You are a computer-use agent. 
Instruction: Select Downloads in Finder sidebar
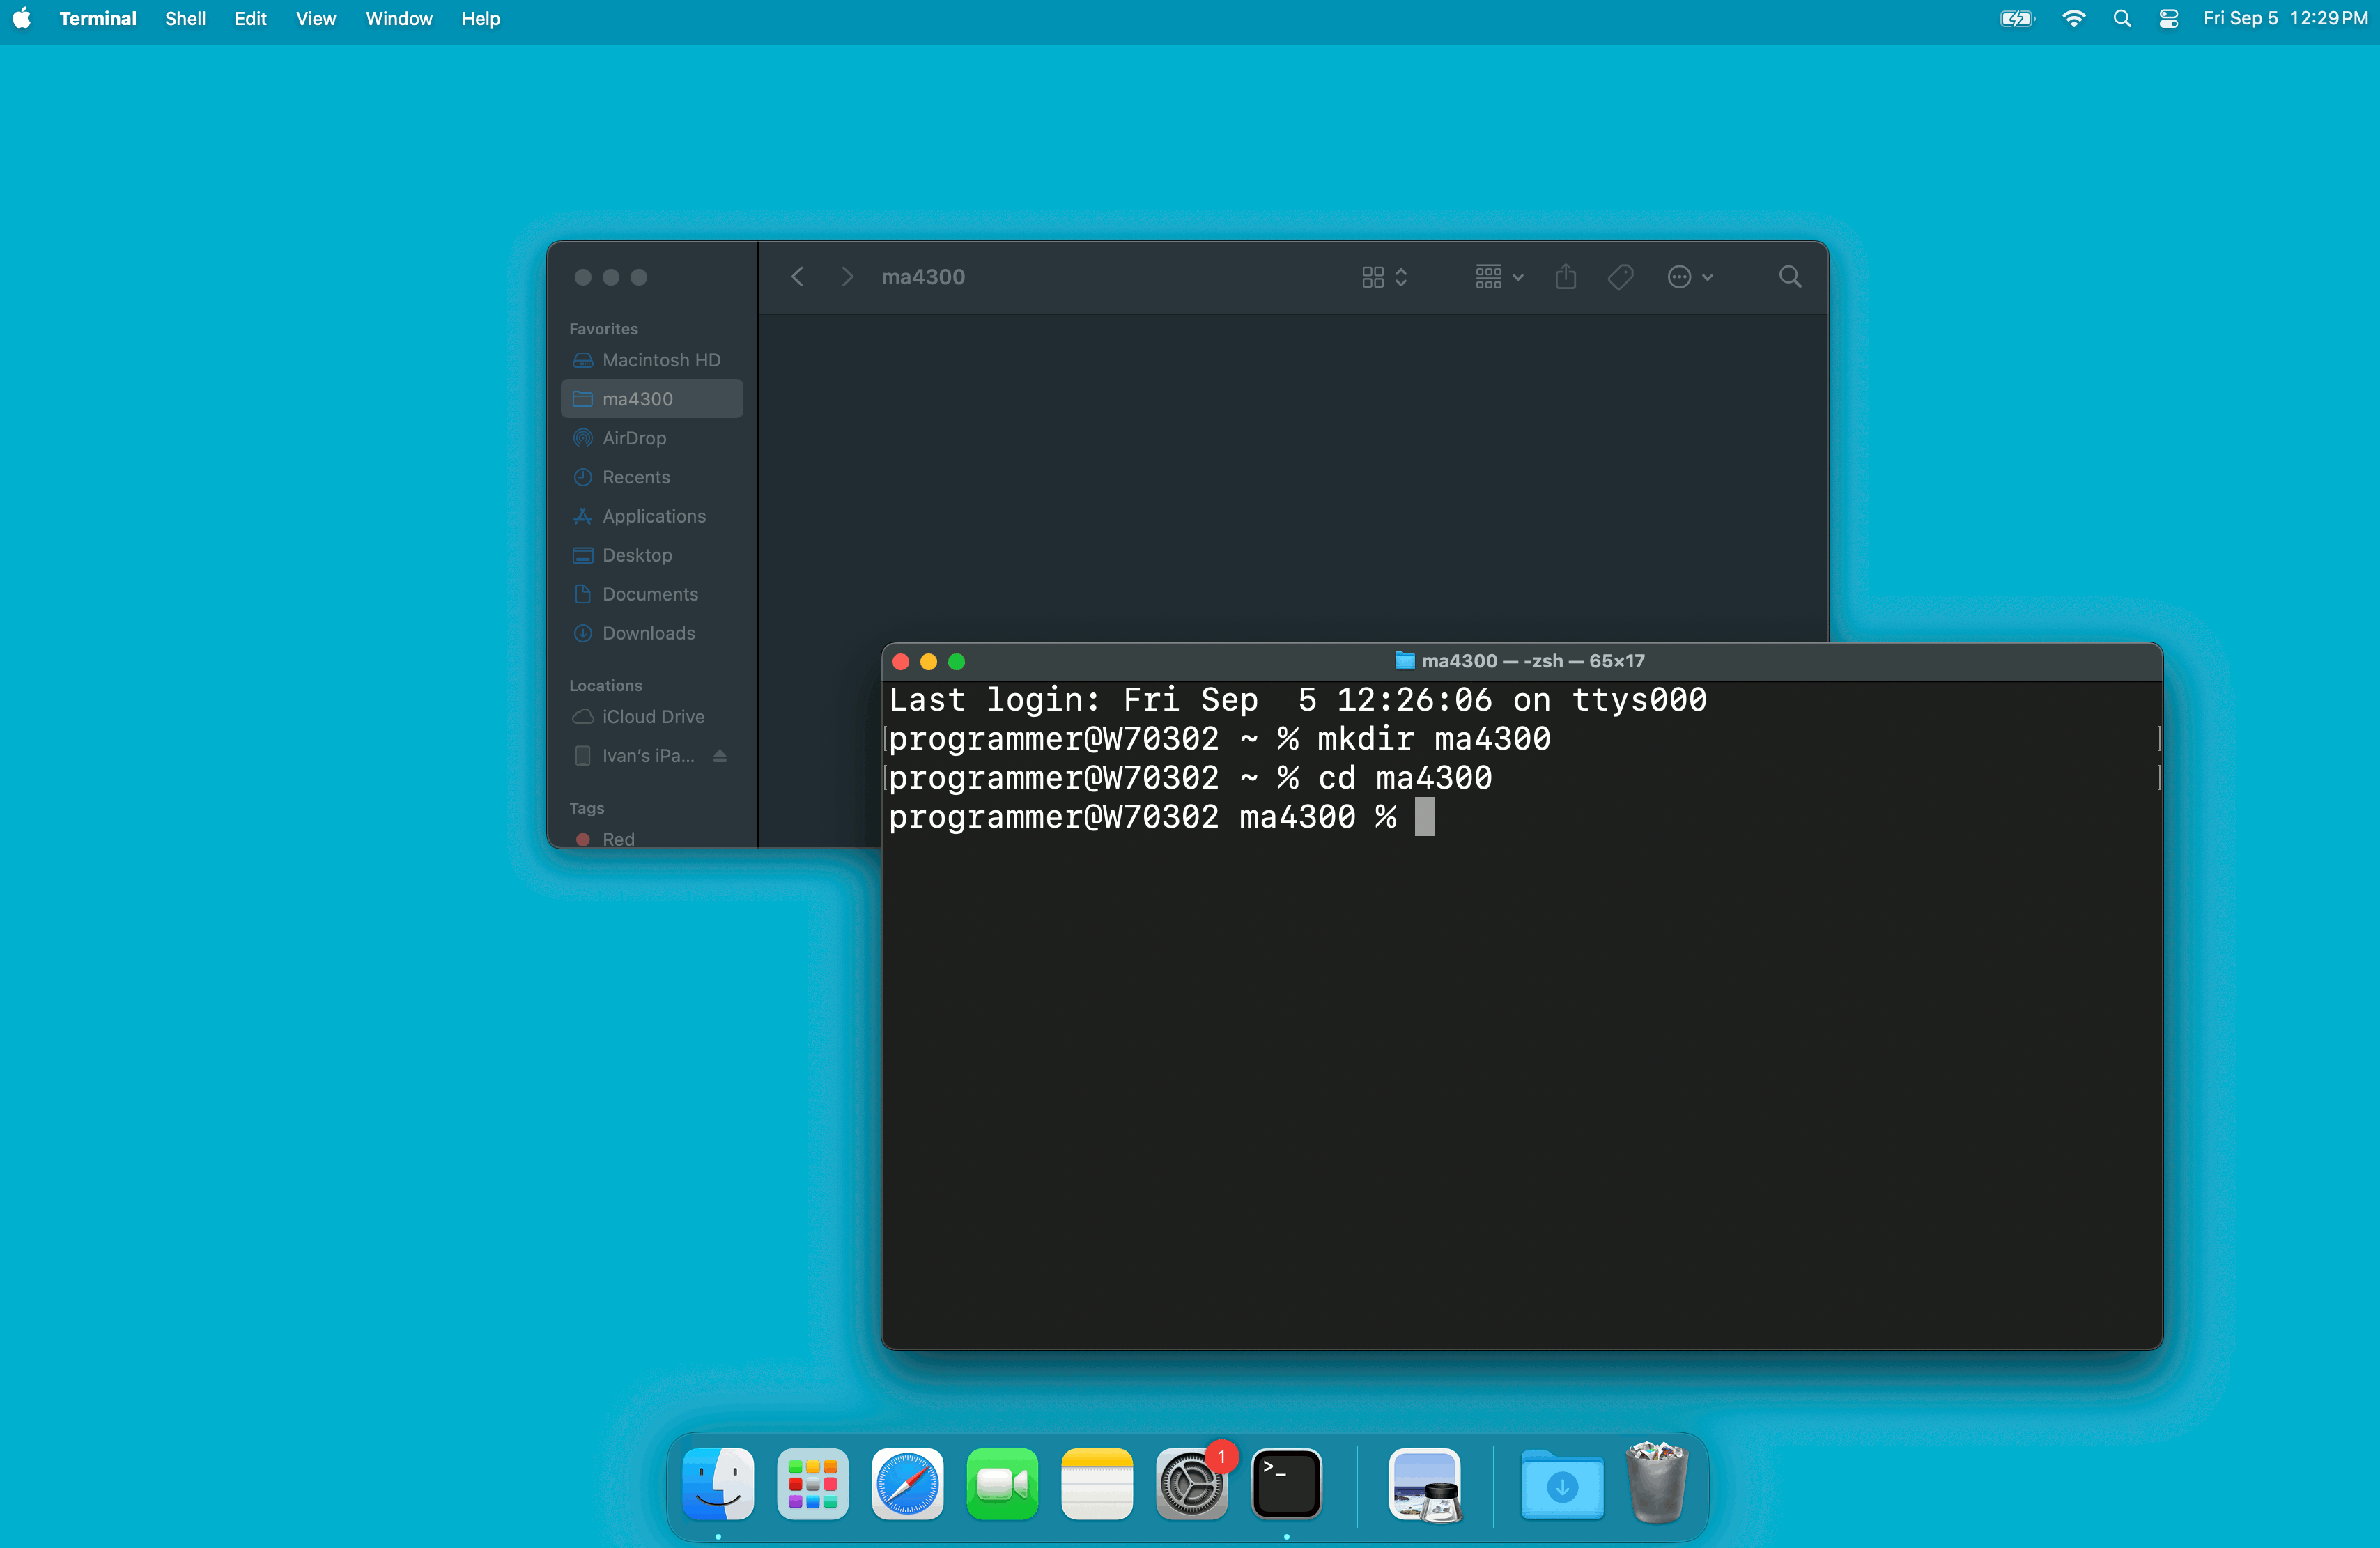click(x=648, y=633)
